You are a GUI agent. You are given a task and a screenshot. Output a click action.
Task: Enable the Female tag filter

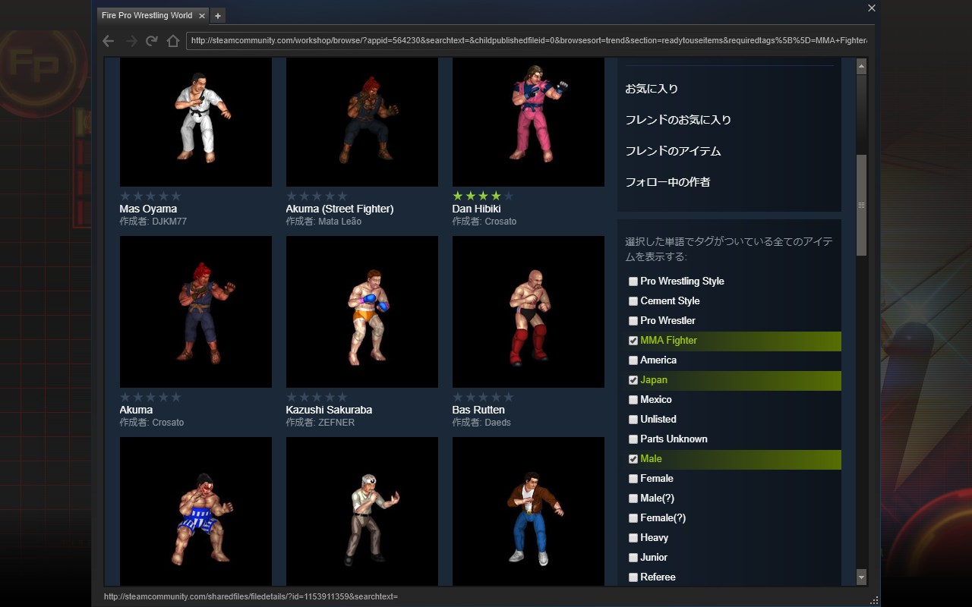pos(633,479)
